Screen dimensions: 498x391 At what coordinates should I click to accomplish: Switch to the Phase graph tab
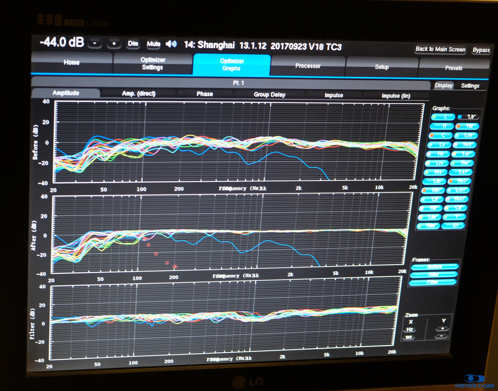[205, 94]
